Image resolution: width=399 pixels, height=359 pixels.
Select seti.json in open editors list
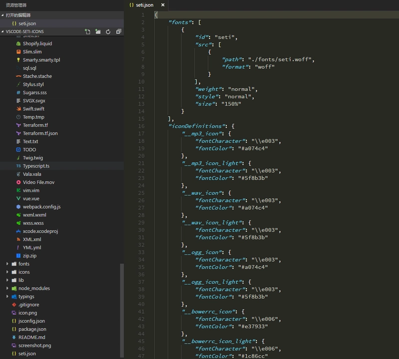[x=62, y=23]
